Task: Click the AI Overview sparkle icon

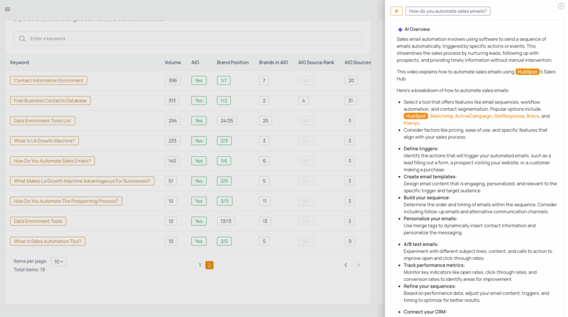Action: pos(400,30)
